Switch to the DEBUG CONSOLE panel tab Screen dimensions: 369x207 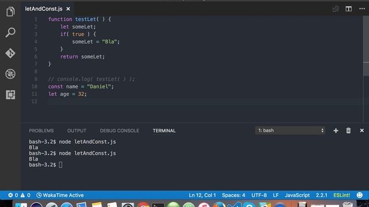point(119,131)
